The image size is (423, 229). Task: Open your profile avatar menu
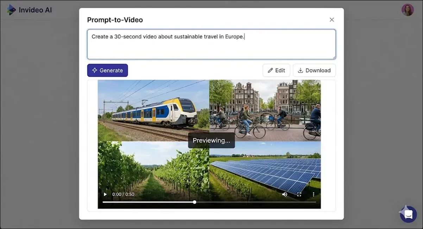(408, 9)
